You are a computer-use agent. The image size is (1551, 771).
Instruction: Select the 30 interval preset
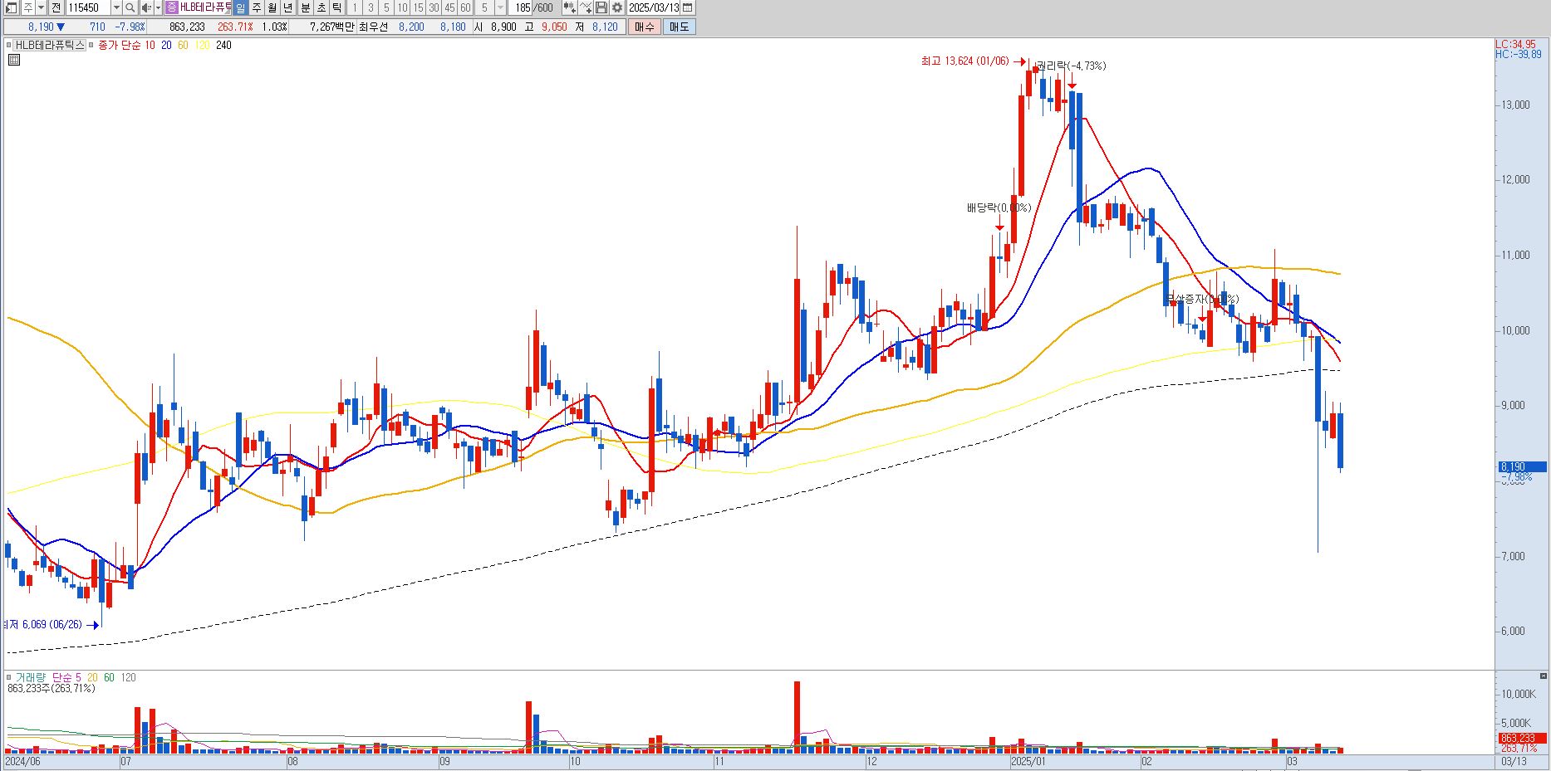pyautogui.click(x=434, y=7)
